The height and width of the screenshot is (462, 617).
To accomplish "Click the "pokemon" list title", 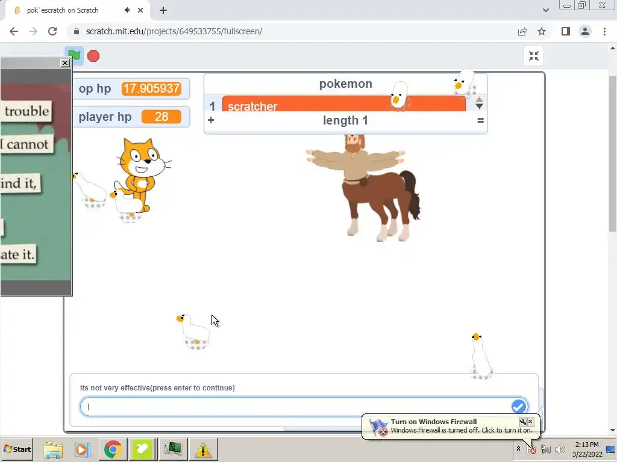I will [345, 84].
